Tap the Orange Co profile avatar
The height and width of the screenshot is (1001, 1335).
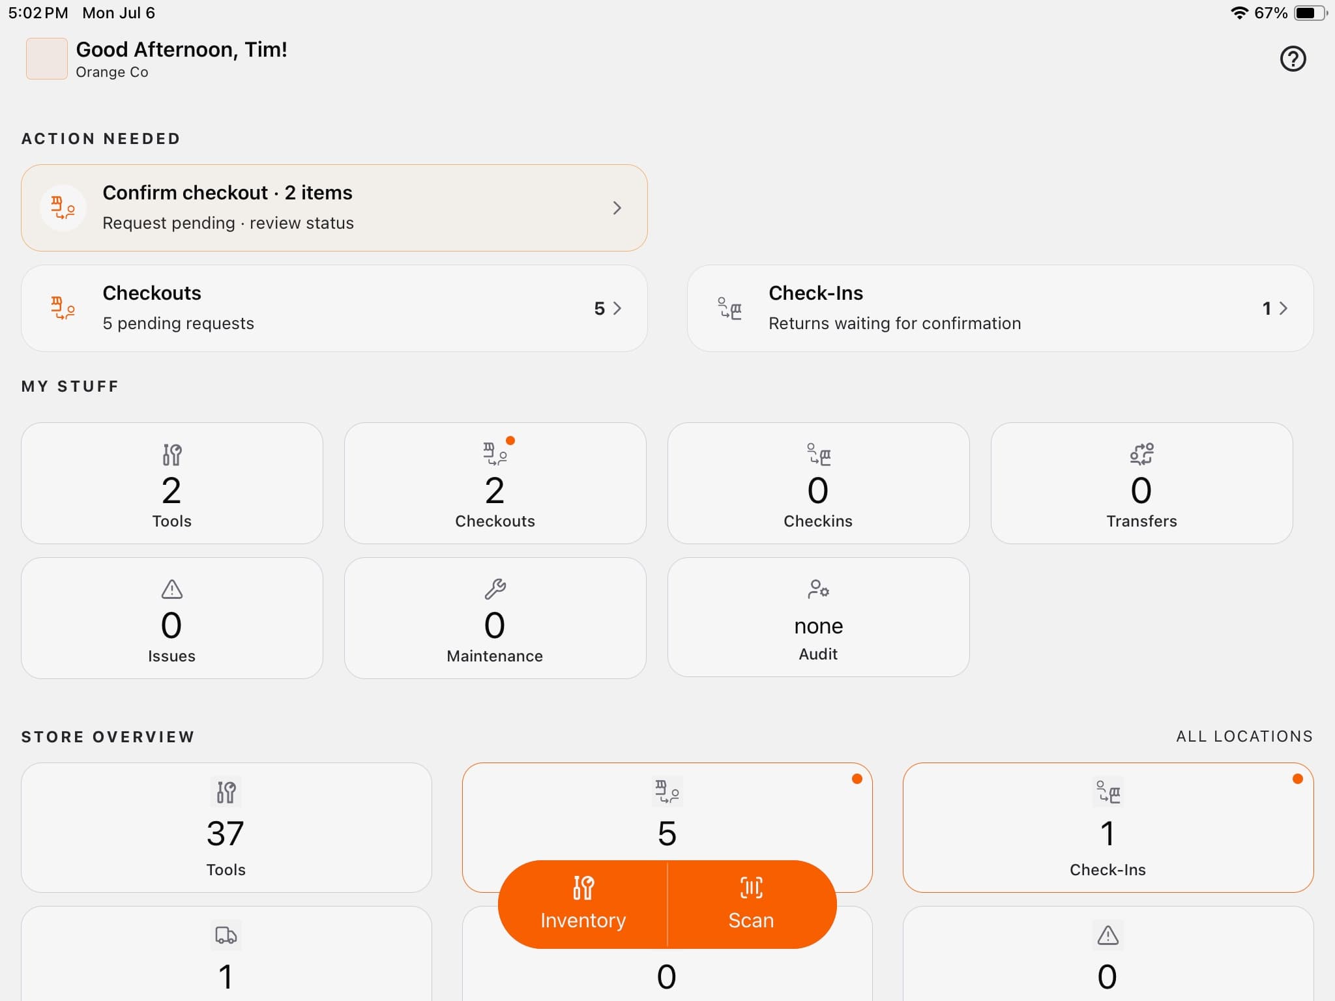point(46,59)
